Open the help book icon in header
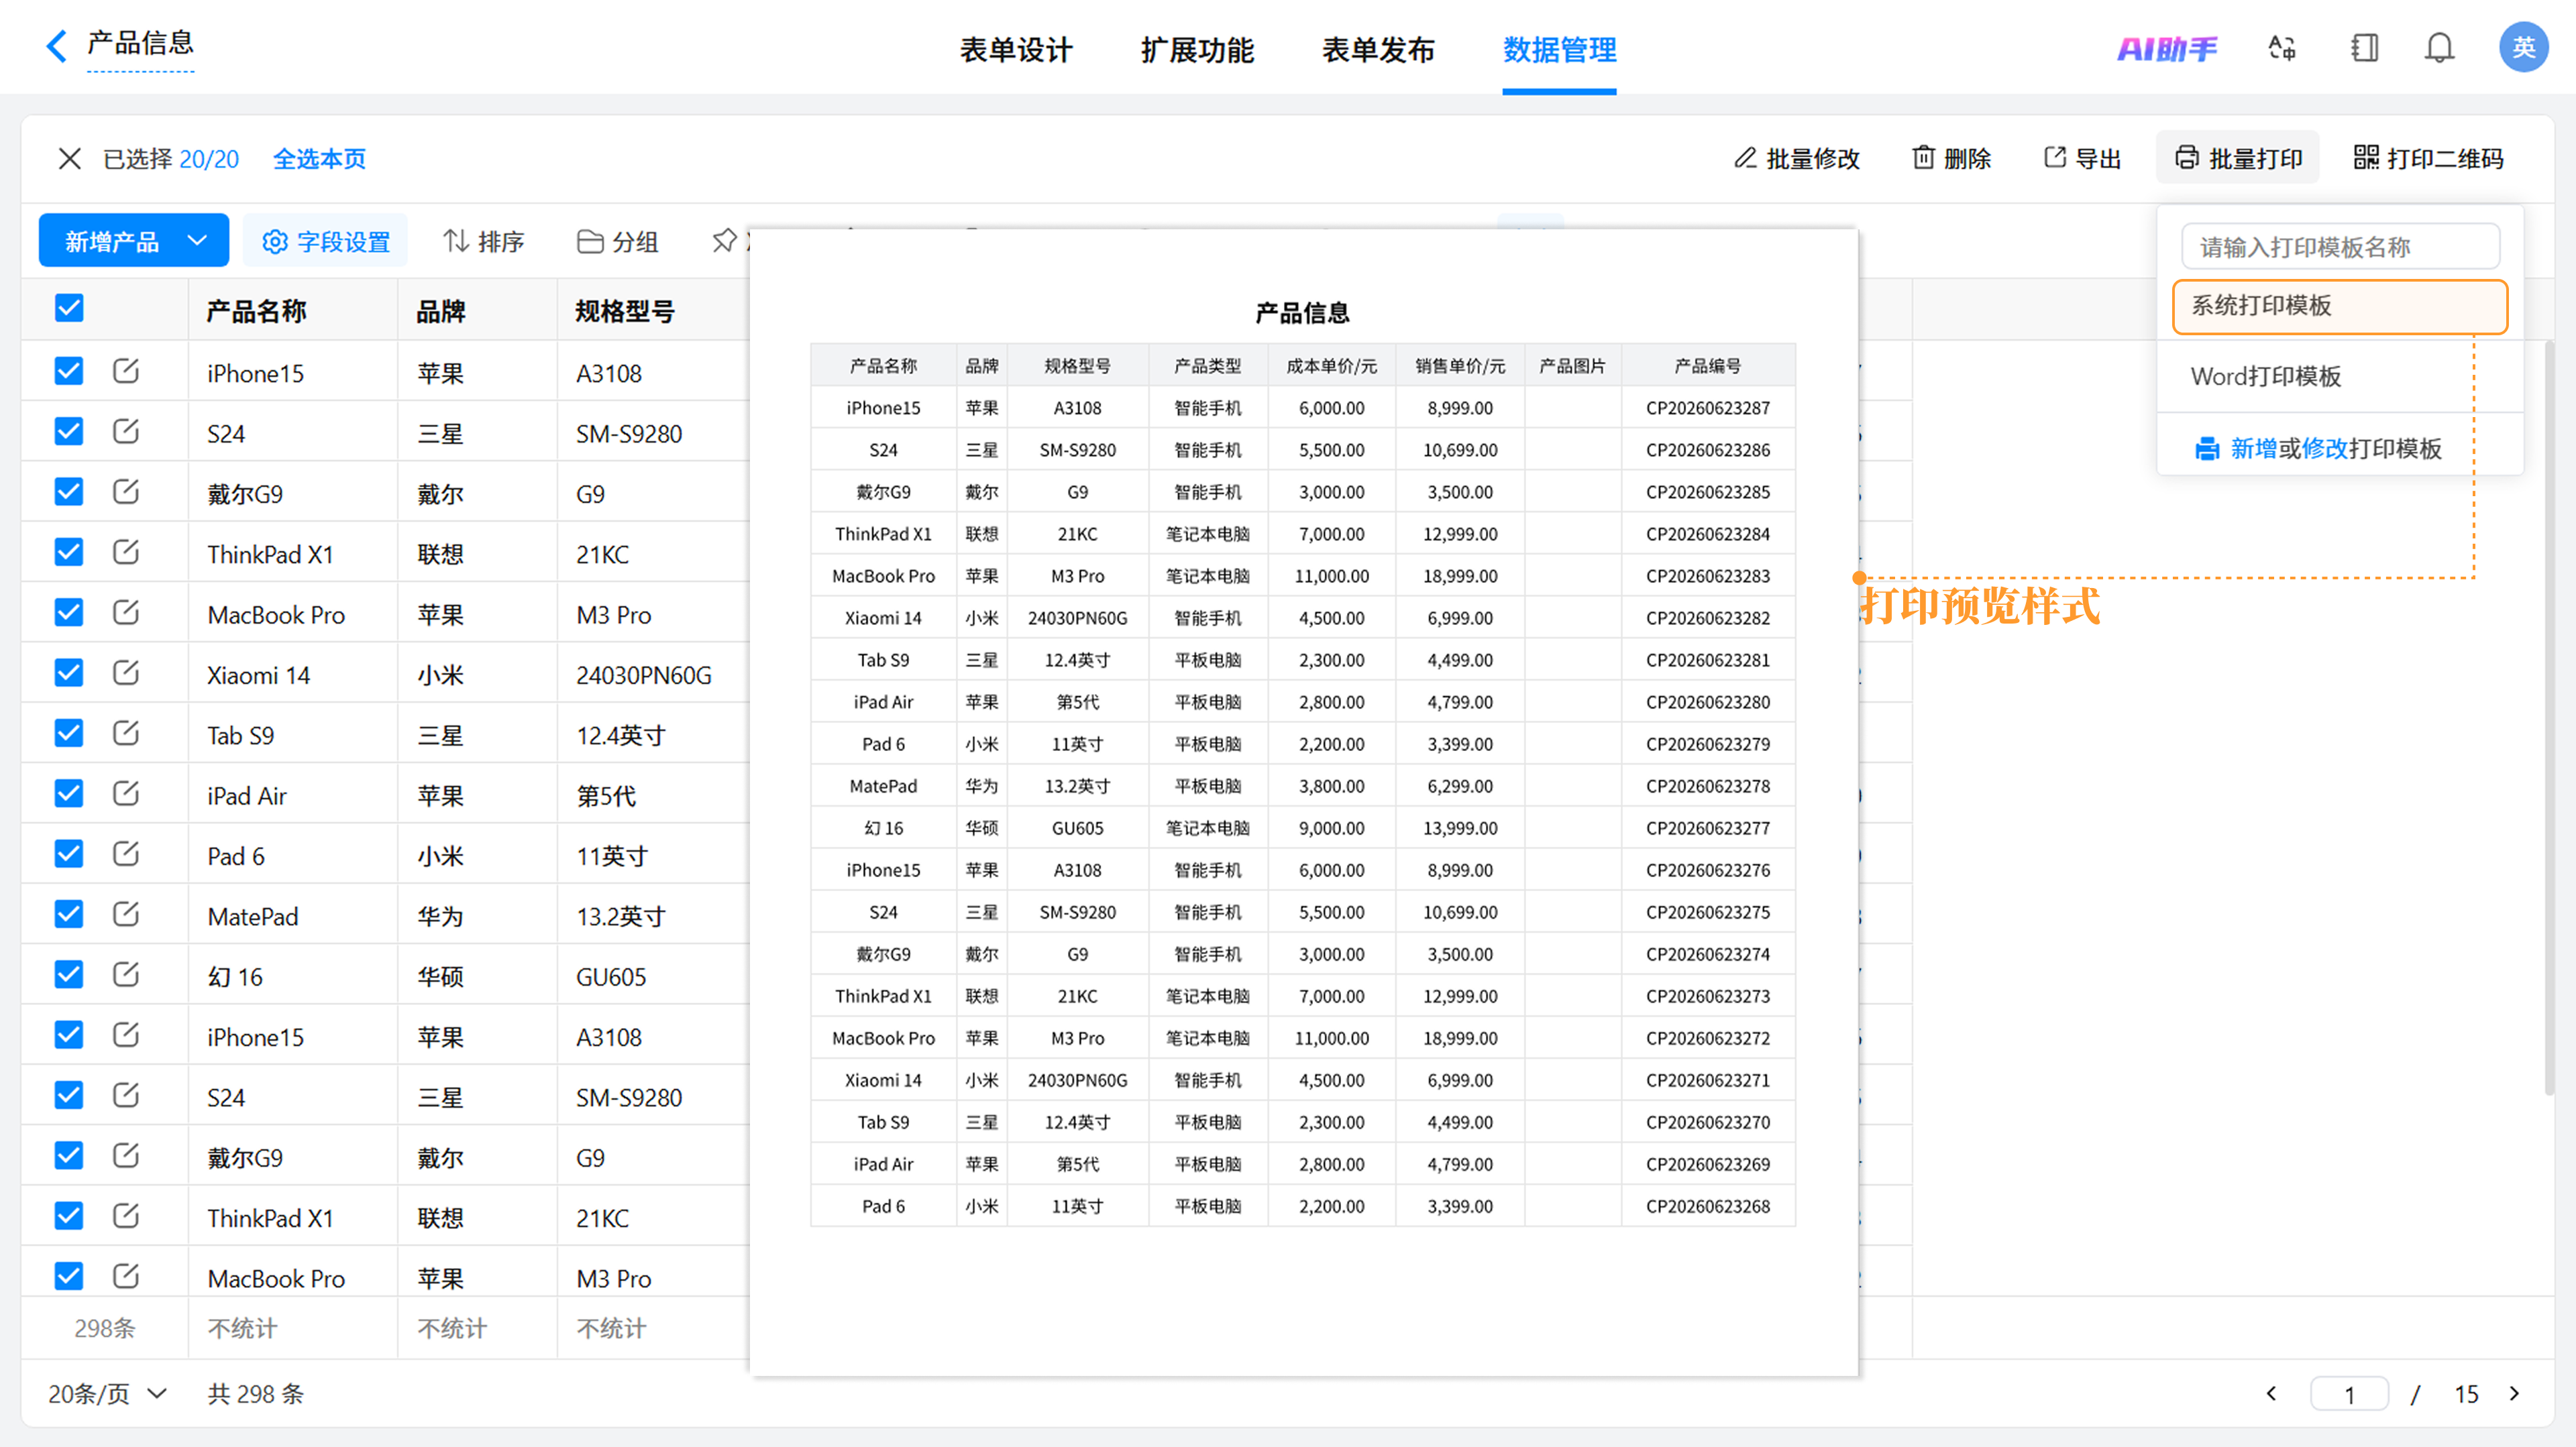The image size is (2576, 1447). (2364, 48)
